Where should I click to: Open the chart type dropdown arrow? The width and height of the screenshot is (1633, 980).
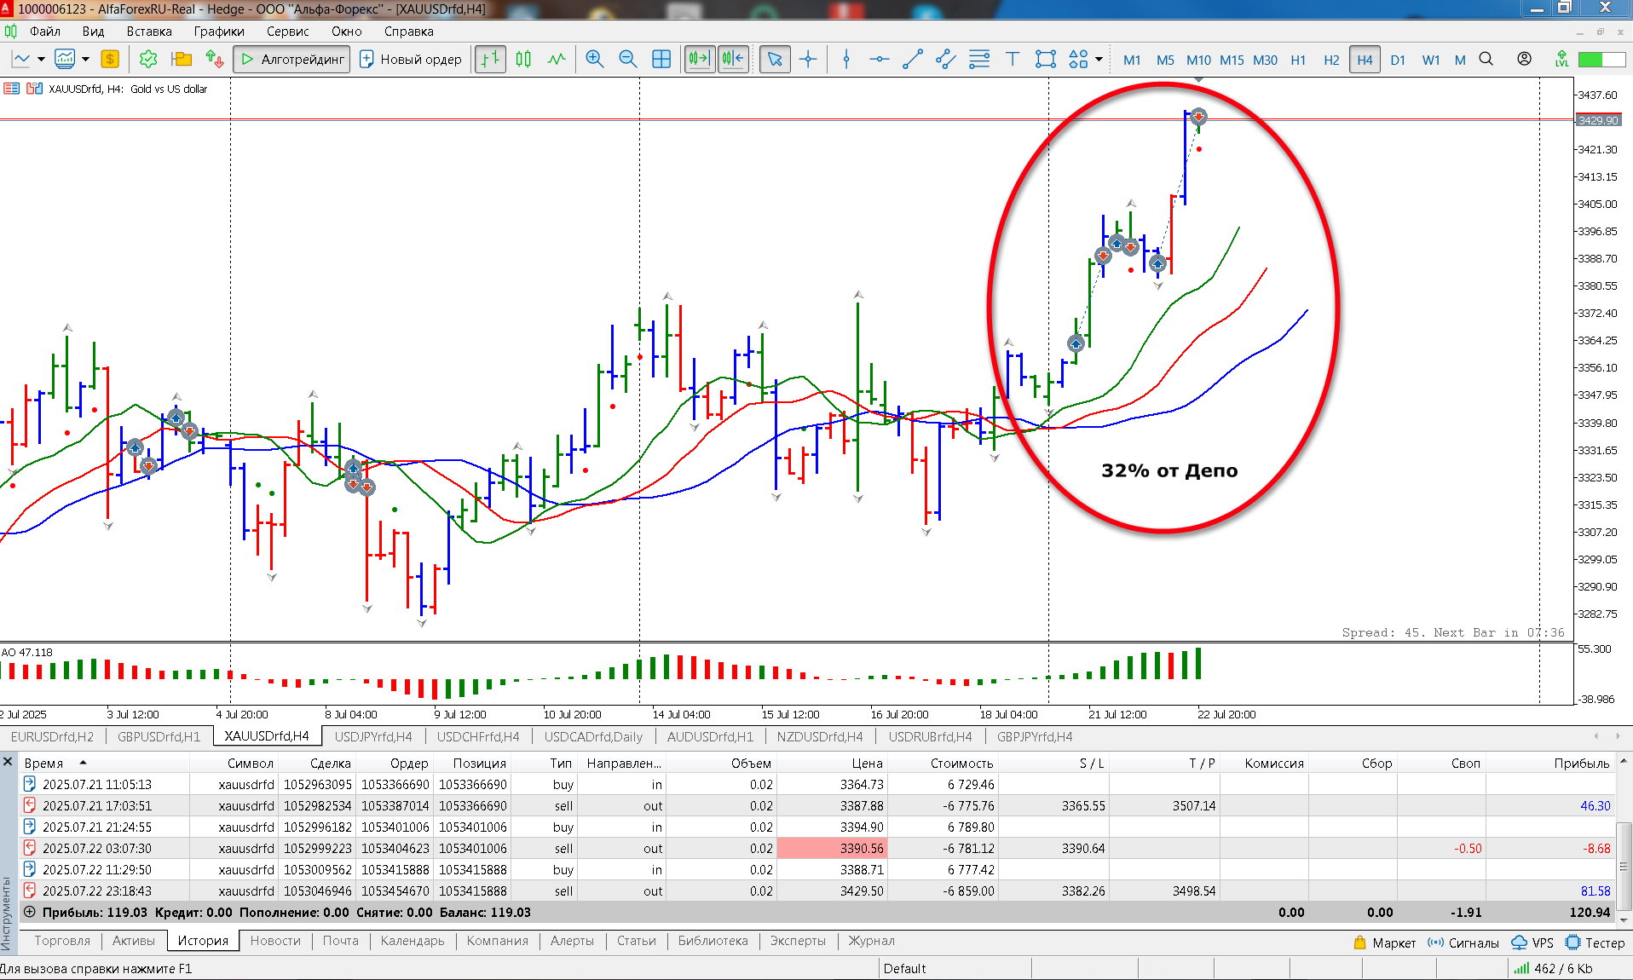pyautogui.click(x=40, y=59)
